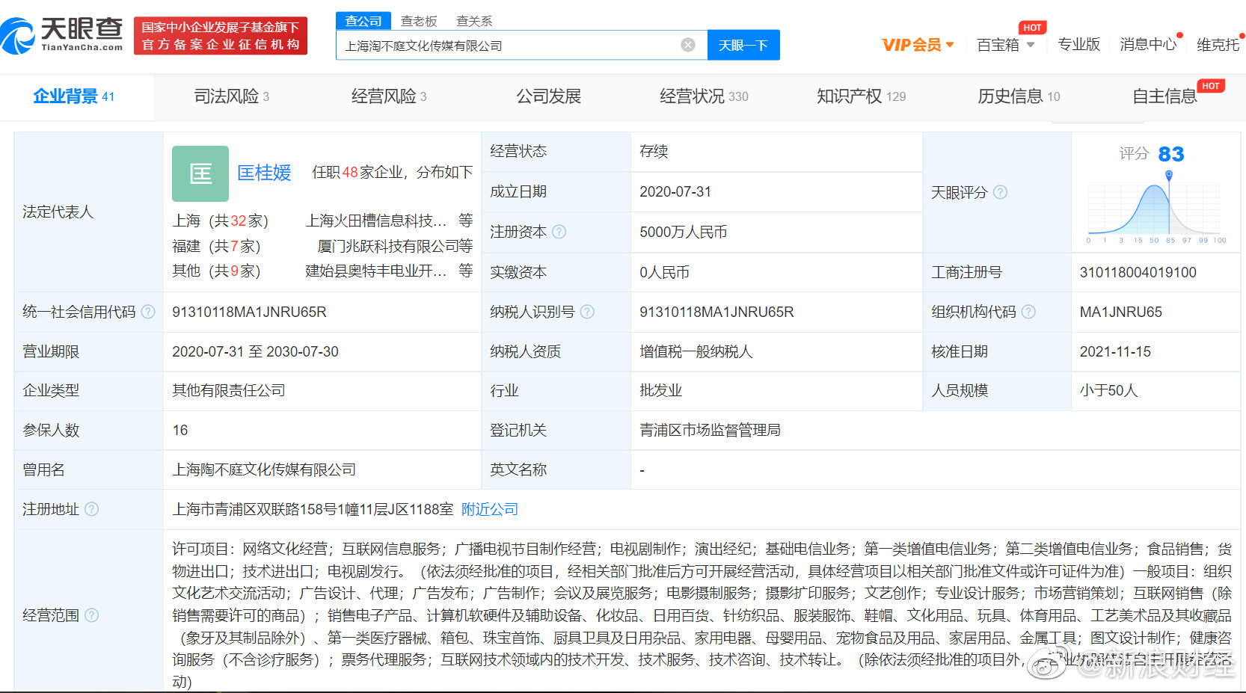Click help icon beside 统一社会信用代码

click(x=148, y=312)
